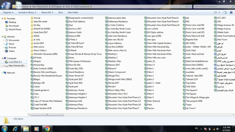Click the Data breadcrumb segment
Screen dimensions: 235x132
(x=68, y=7)
